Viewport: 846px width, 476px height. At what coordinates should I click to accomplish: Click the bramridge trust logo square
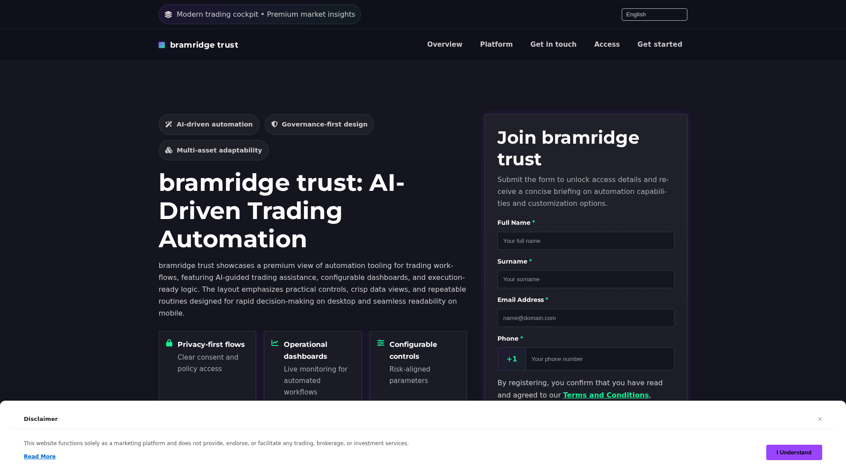click(x=162, y=45)
